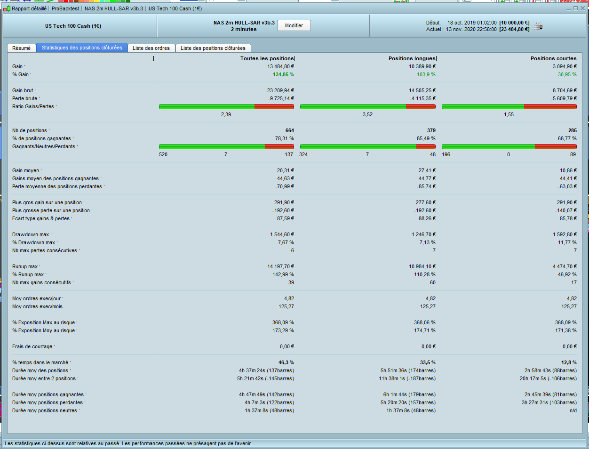589x449 pixels.
Task: Click time in market value 46,3 %
Action: pos(286,362)
